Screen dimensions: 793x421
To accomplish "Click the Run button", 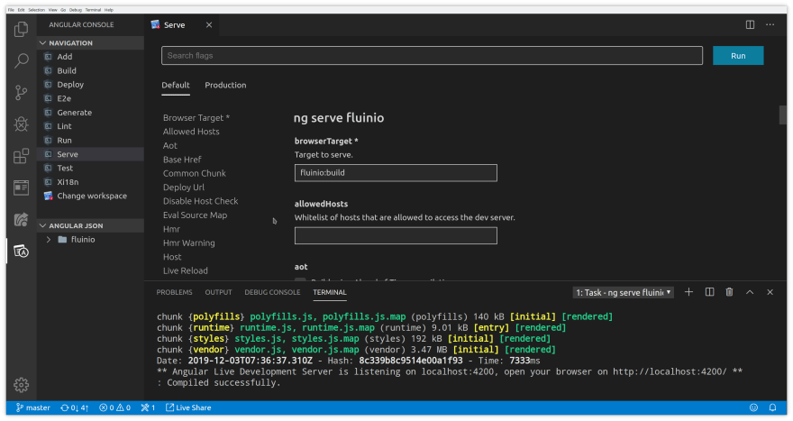I will click(738, 56).
